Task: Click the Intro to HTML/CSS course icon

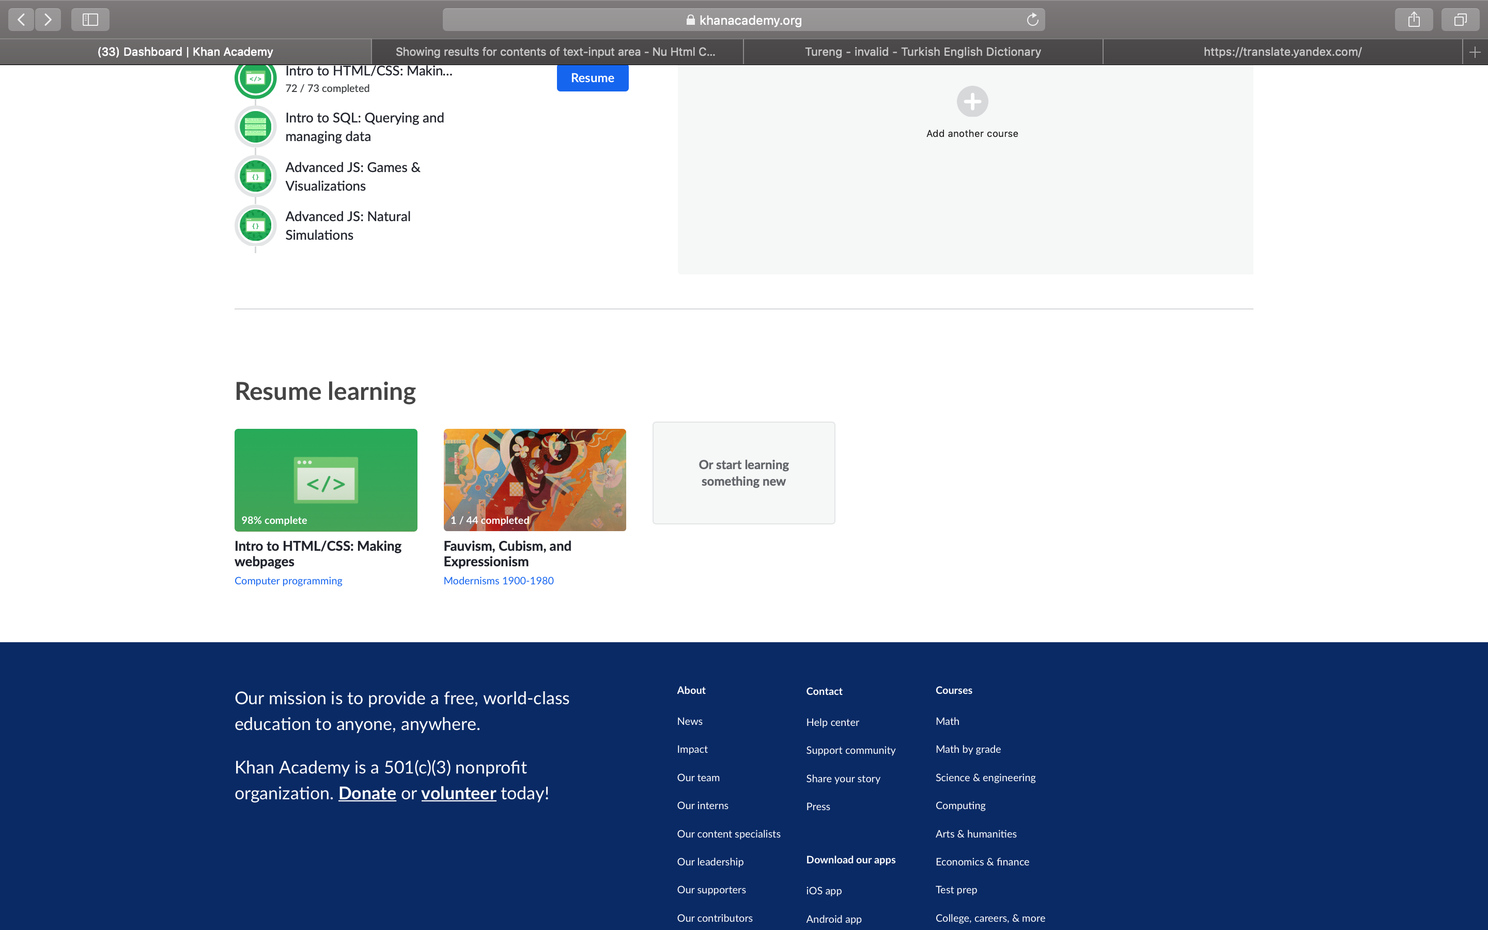Action: (255, 79)
